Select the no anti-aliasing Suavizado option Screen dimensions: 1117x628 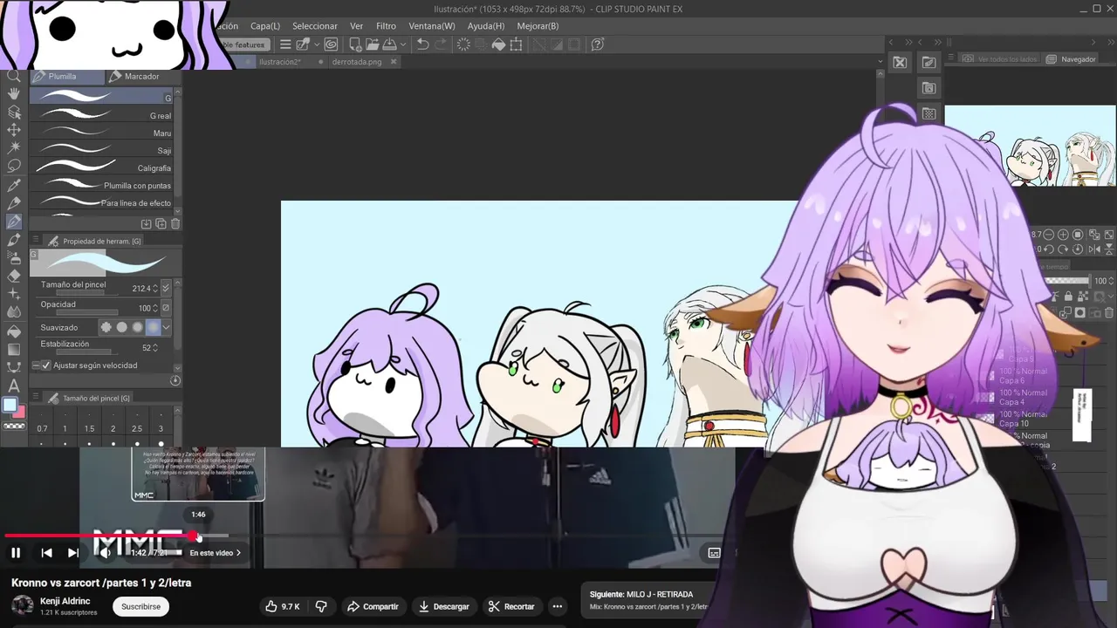106,328
